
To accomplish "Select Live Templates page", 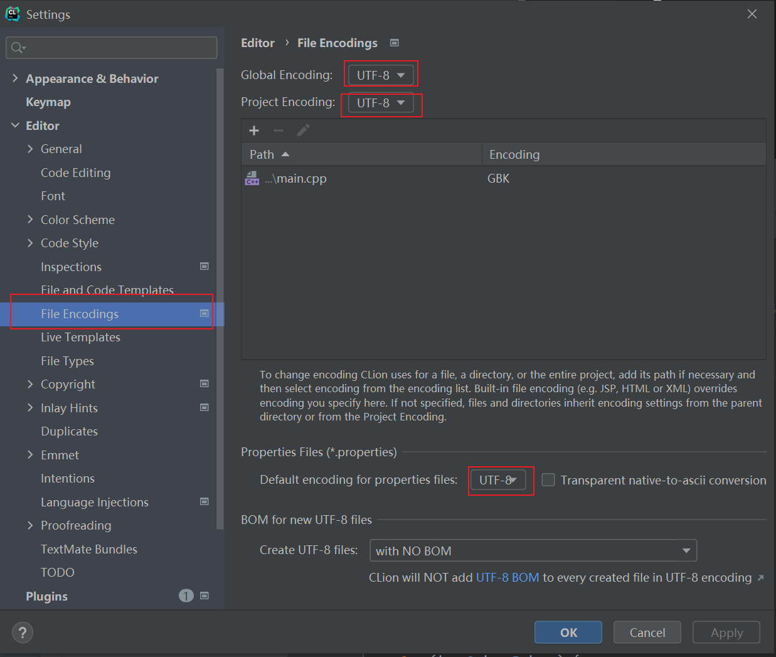I will pos(80,337).
